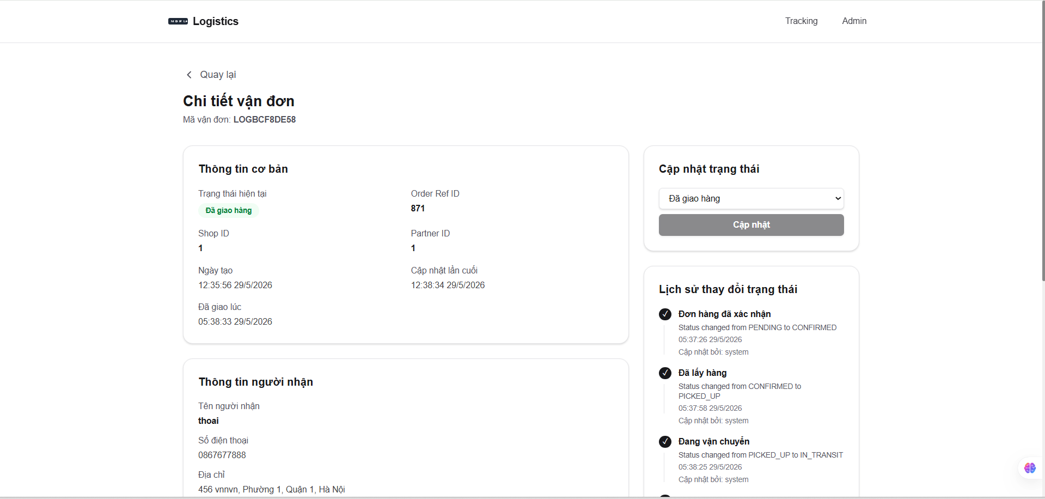The width and height of the screenshot is (1045, 499).
Task: Click text Status changed from PENDING to CONFIRMED
Action: point(757,327)
